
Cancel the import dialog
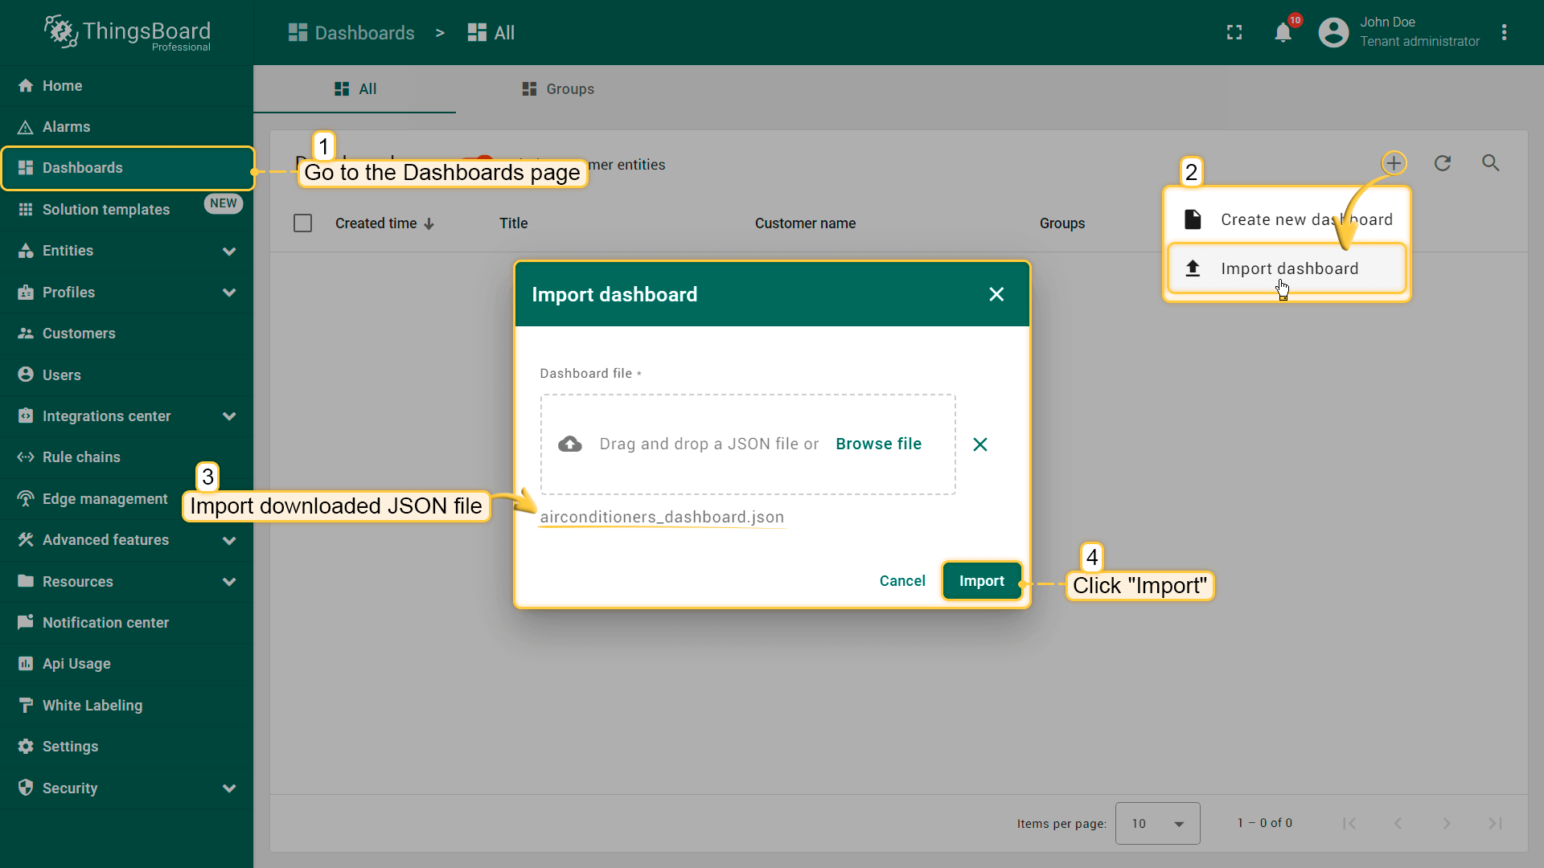902,581
